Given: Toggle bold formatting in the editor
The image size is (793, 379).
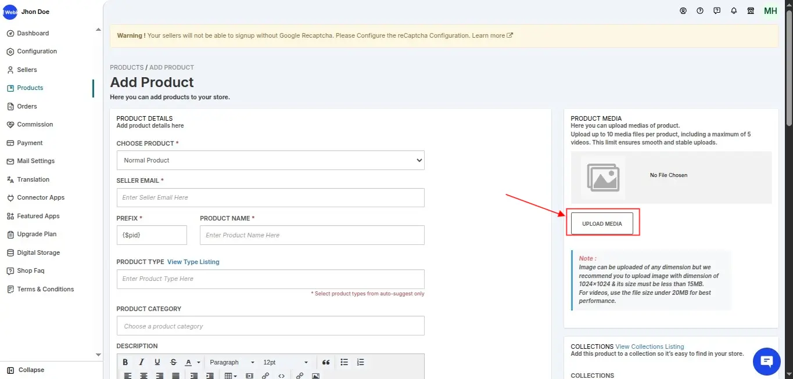Looking at the screenshot, I should coord(125,362).
